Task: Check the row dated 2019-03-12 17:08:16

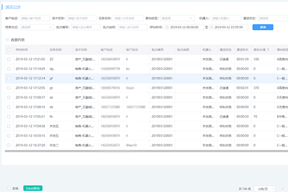Action: point(8,107)
